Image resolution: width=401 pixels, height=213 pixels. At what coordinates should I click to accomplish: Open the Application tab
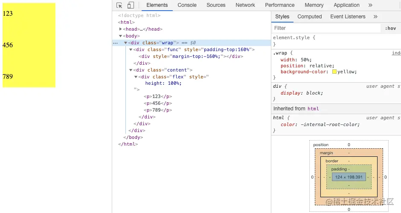coord(346,5)
